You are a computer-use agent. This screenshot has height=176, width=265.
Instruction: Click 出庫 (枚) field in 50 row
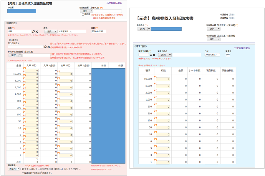(x=66, y=121)
